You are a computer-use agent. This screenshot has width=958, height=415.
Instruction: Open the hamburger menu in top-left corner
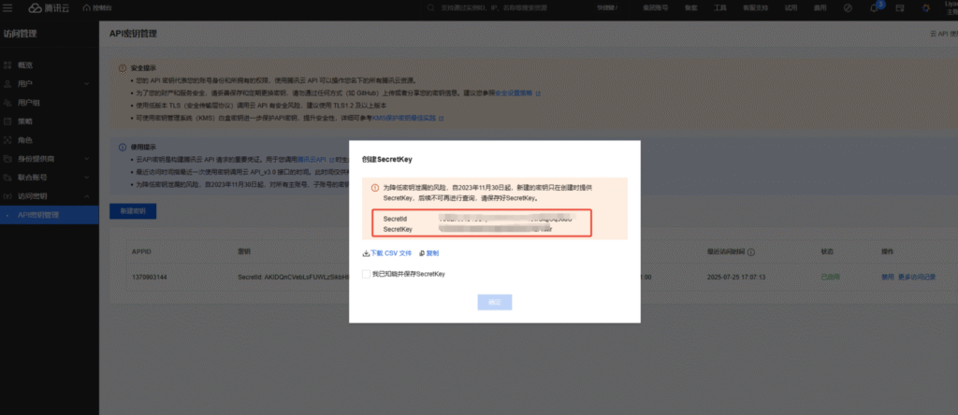click(7, 7)
